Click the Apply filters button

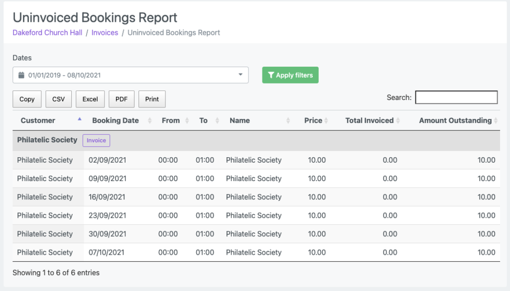290,75
